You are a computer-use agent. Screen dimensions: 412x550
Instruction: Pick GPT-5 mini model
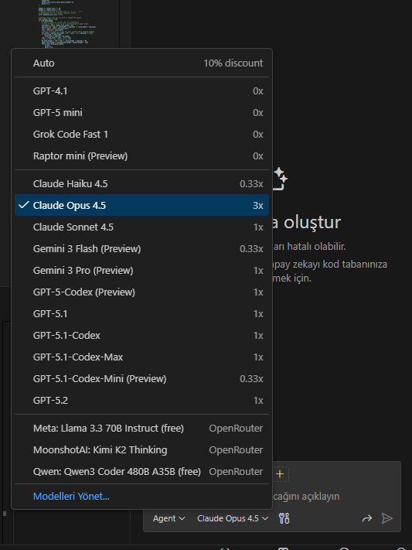141,113
